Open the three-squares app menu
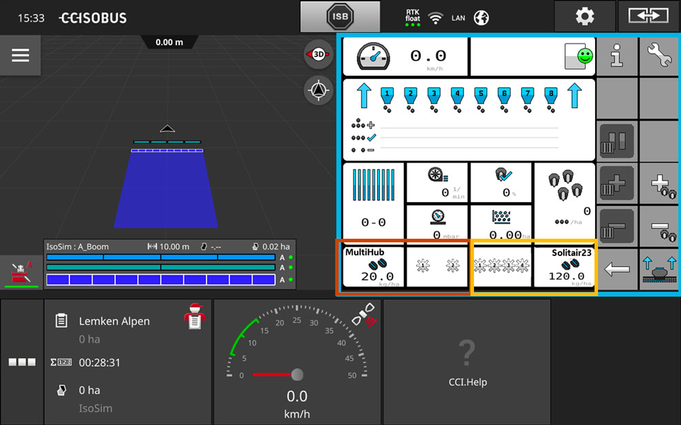 coord(21,362)
